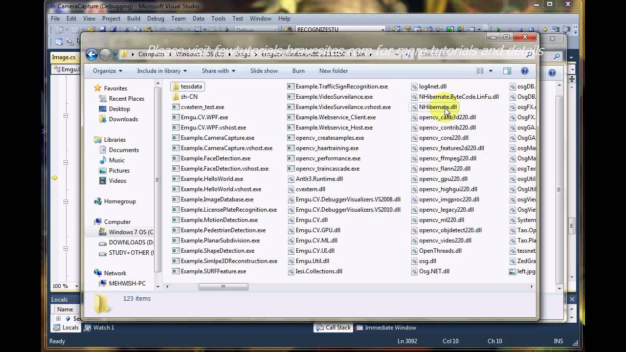Select NHibernate.dll file

[x=433, y=107]
